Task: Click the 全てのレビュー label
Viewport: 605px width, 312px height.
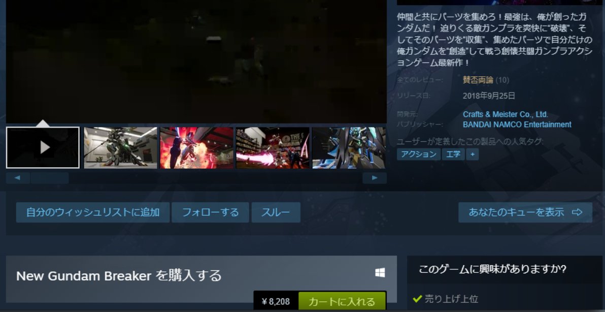Action: tap(420, 80)
